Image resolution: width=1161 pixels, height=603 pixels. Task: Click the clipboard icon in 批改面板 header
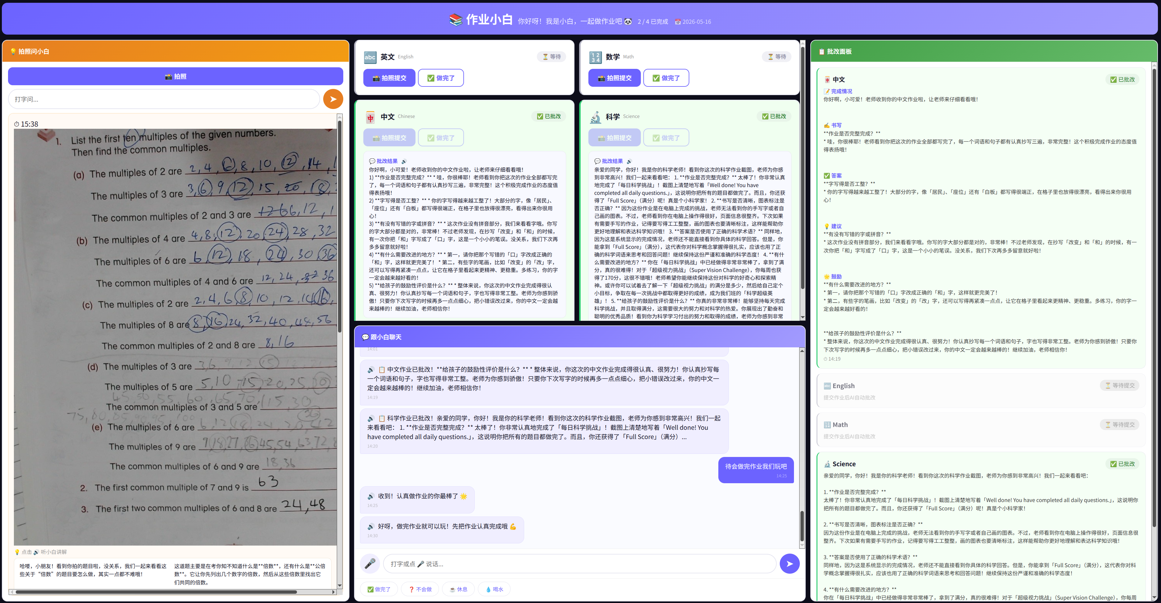(822, 52)
